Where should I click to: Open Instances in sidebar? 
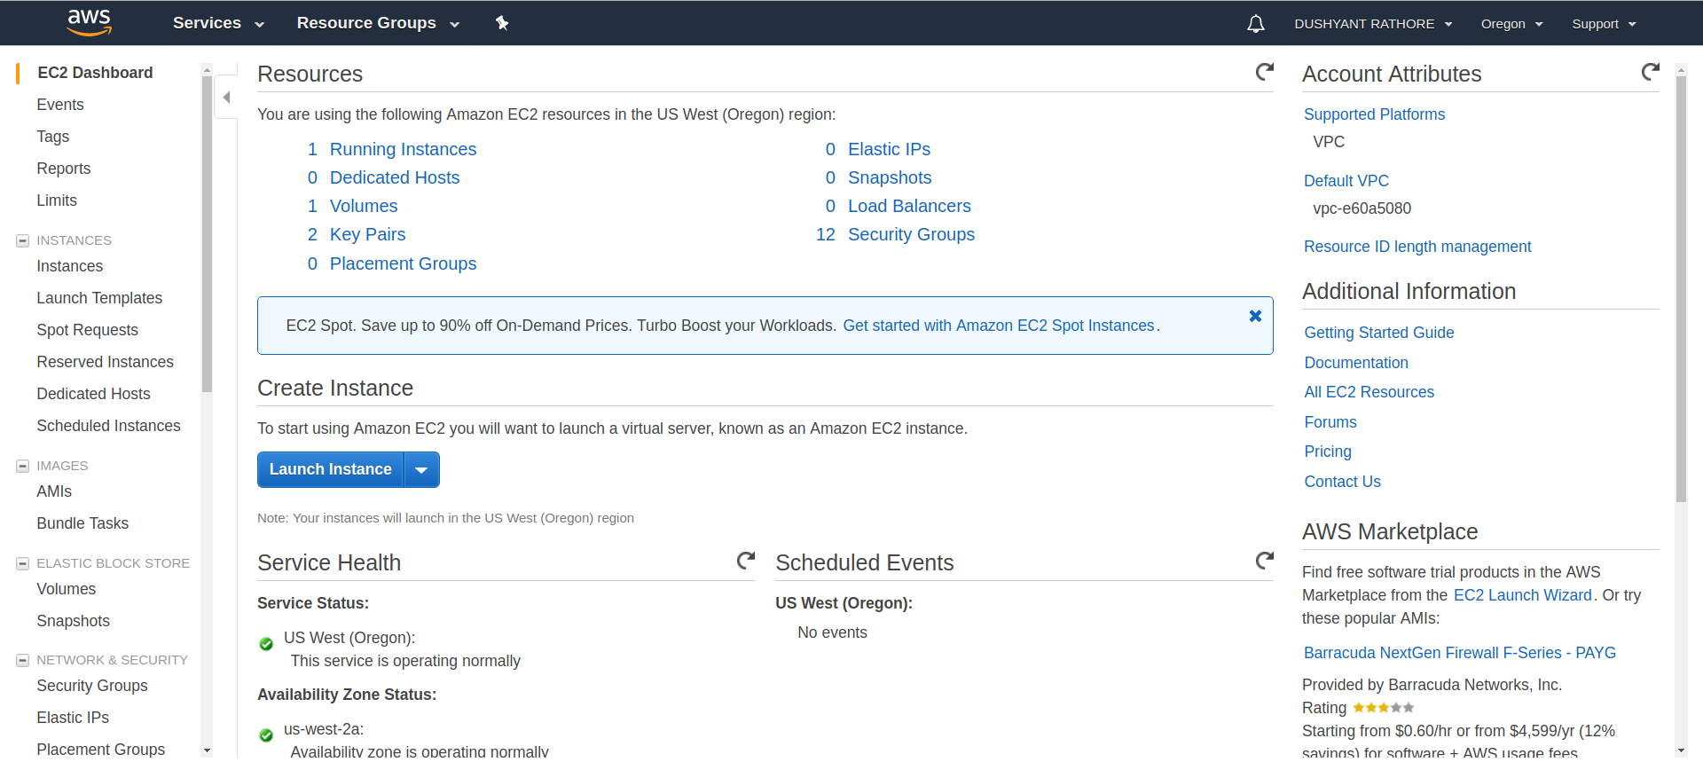70,266
